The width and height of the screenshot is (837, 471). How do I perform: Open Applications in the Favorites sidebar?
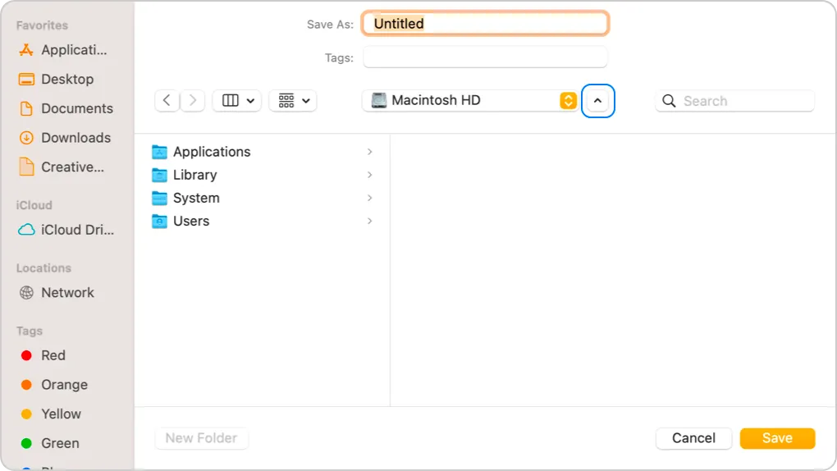point(74,49)
